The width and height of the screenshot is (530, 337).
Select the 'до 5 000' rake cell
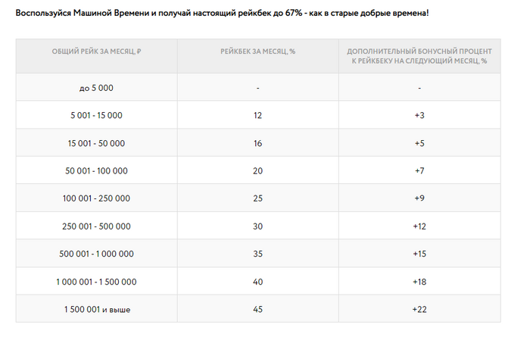[96, 88]
